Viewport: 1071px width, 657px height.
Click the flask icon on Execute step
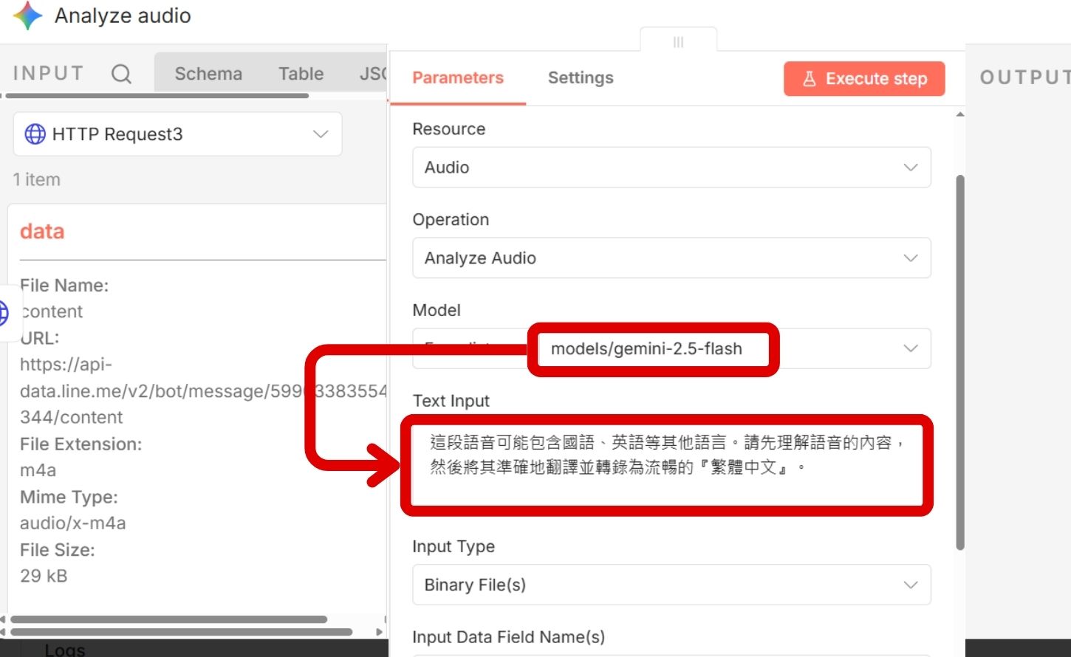coord(810,78)
